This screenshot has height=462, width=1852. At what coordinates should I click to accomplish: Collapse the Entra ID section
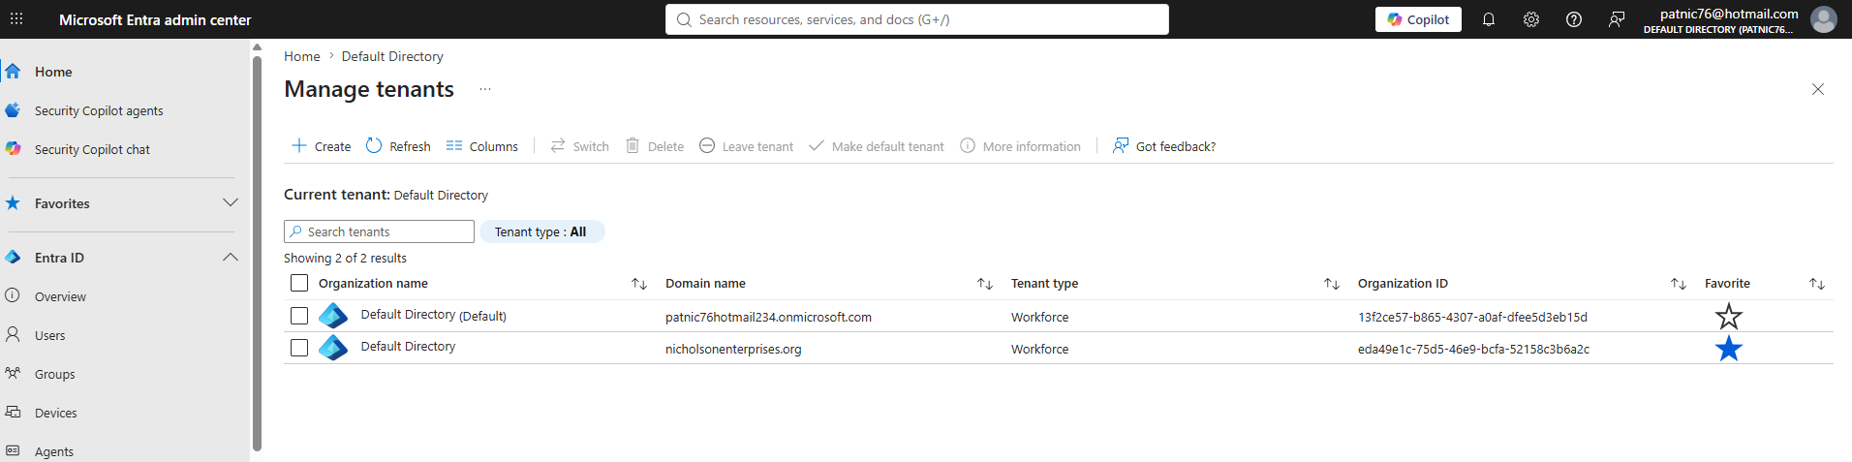pyautogui.click(x=231, y=257)
